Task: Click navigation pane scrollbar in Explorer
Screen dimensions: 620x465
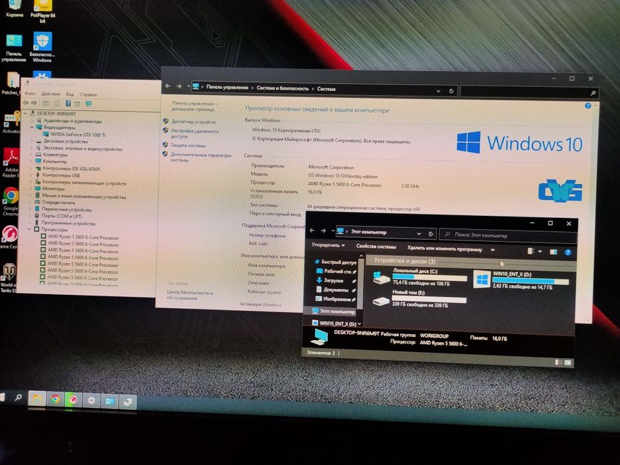Action: click(x=360, y=282)
